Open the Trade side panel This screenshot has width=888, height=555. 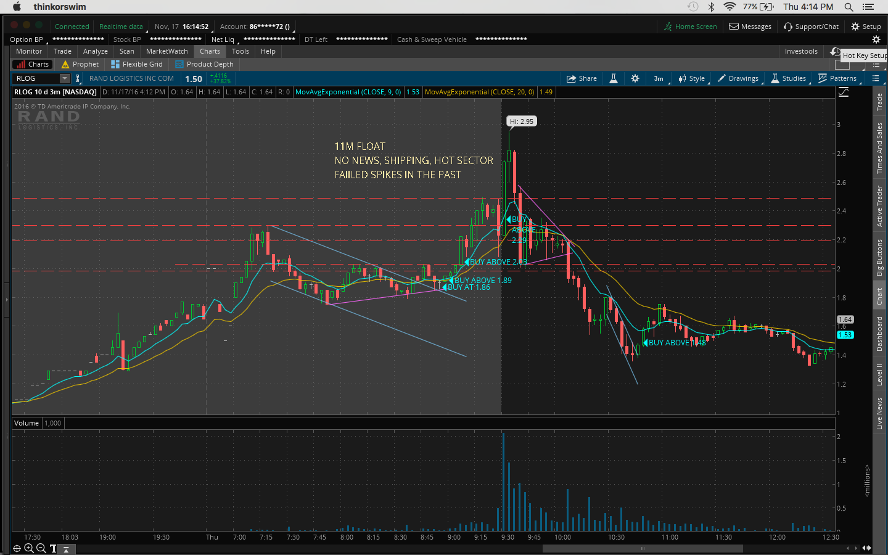coord(879,102)
